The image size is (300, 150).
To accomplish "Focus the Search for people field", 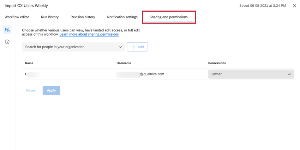I will pos(69,47).
